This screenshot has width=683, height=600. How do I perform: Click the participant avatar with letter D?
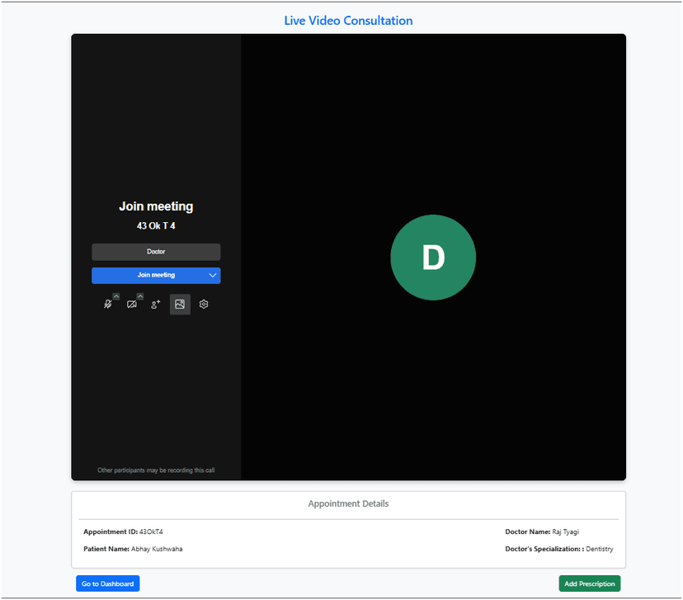pyautogui.click(x=433, y=257)
